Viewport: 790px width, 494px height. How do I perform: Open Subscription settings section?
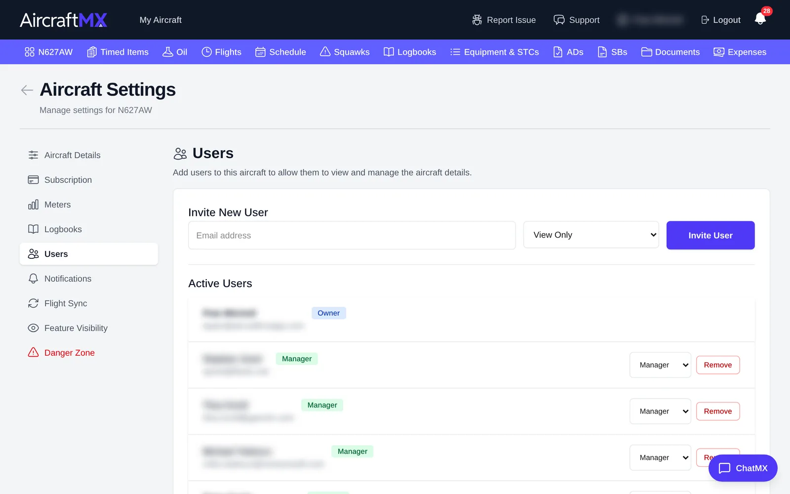tap(89, 180)
